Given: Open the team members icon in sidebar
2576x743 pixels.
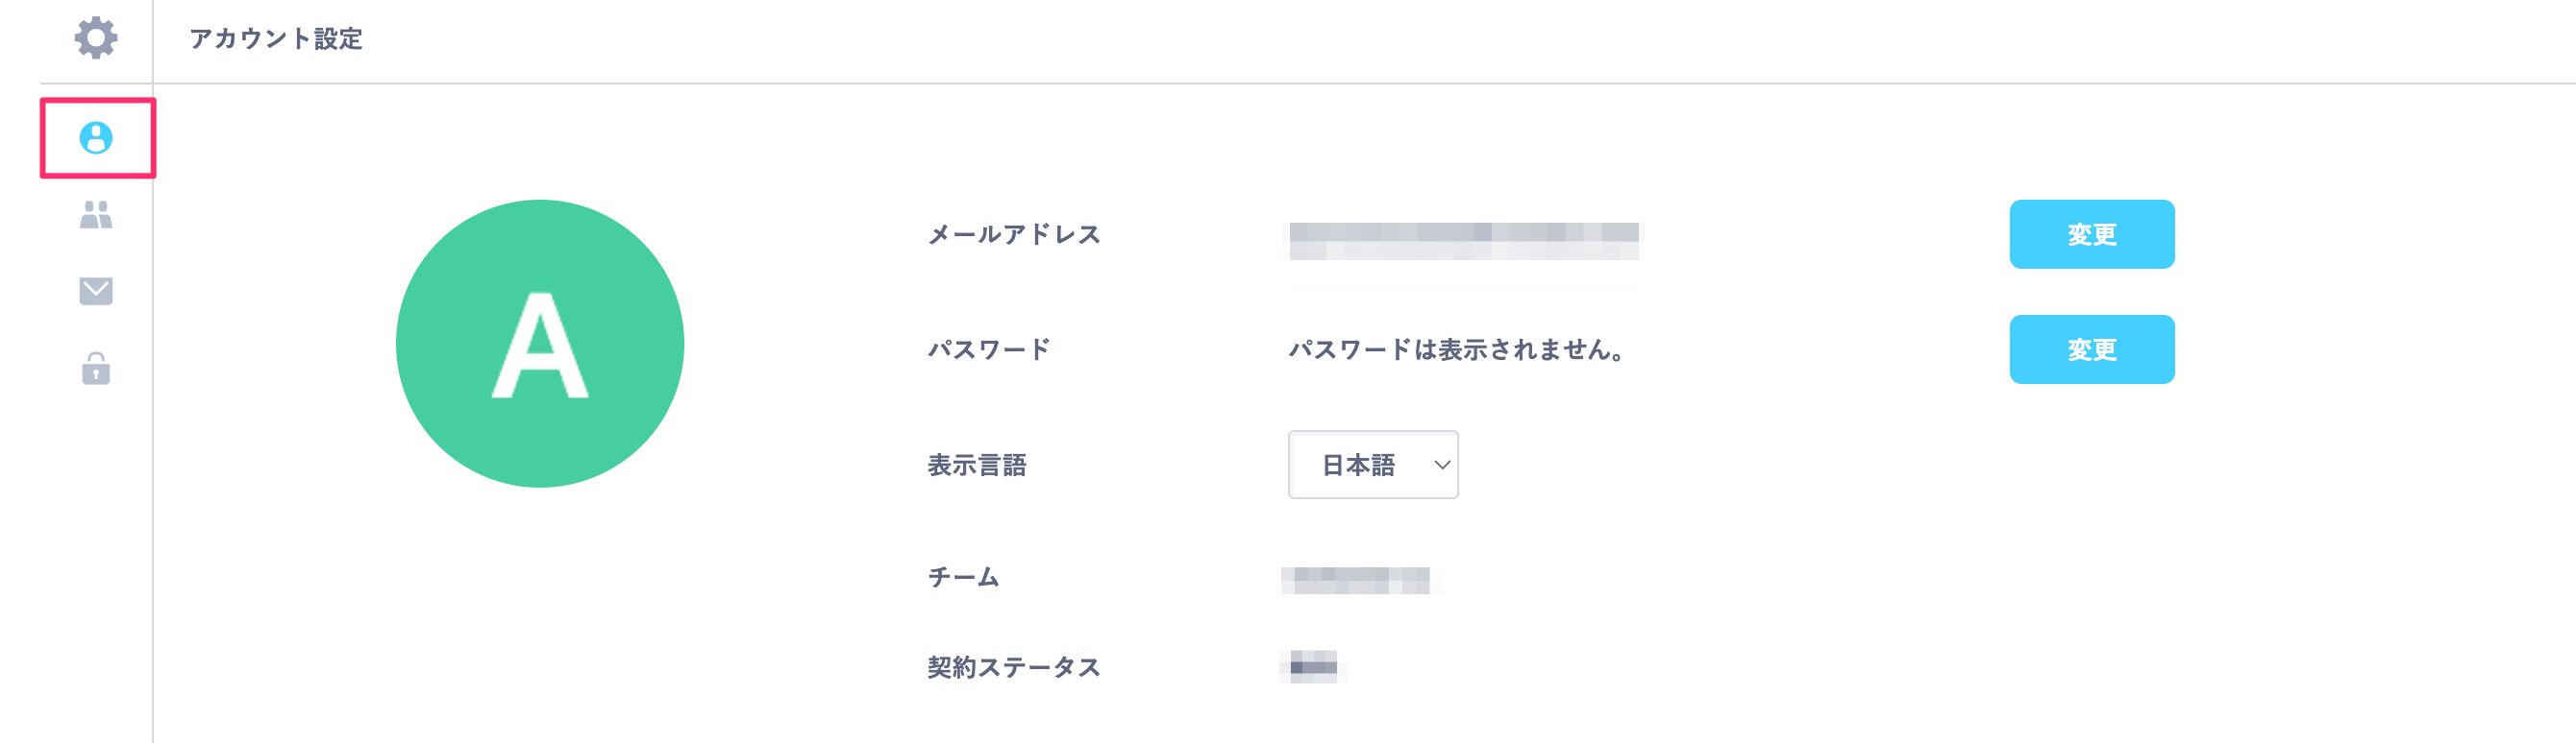Looking at the screenshot, I should point(95,216).
